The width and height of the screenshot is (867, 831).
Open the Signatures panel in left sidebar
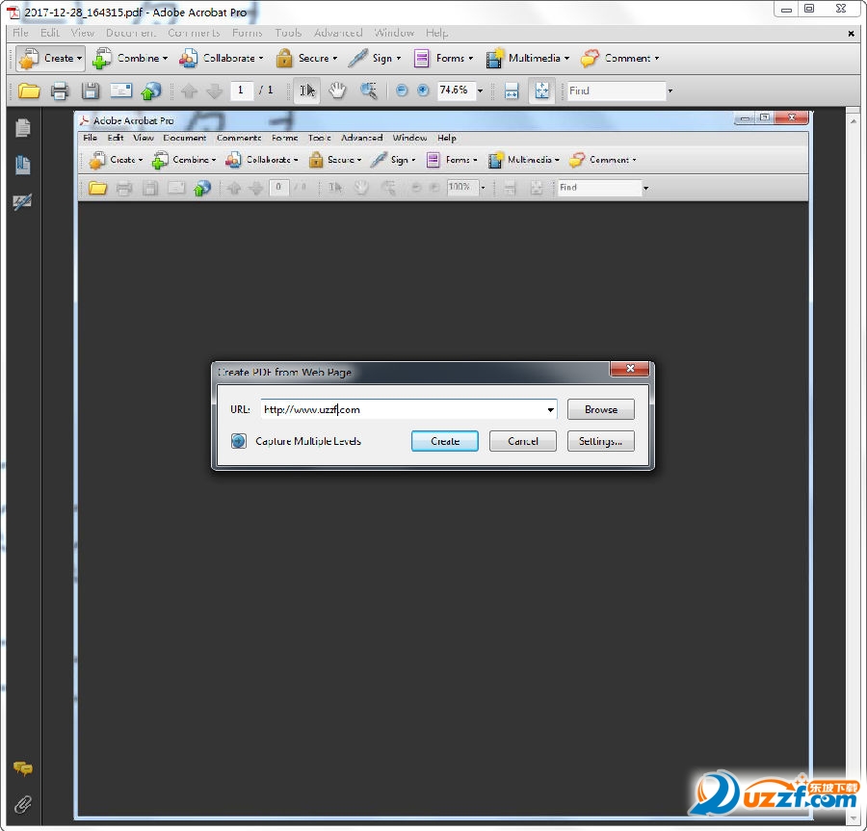coord(23,201)
